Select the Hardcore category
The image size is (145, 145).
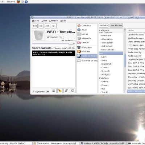111,36
